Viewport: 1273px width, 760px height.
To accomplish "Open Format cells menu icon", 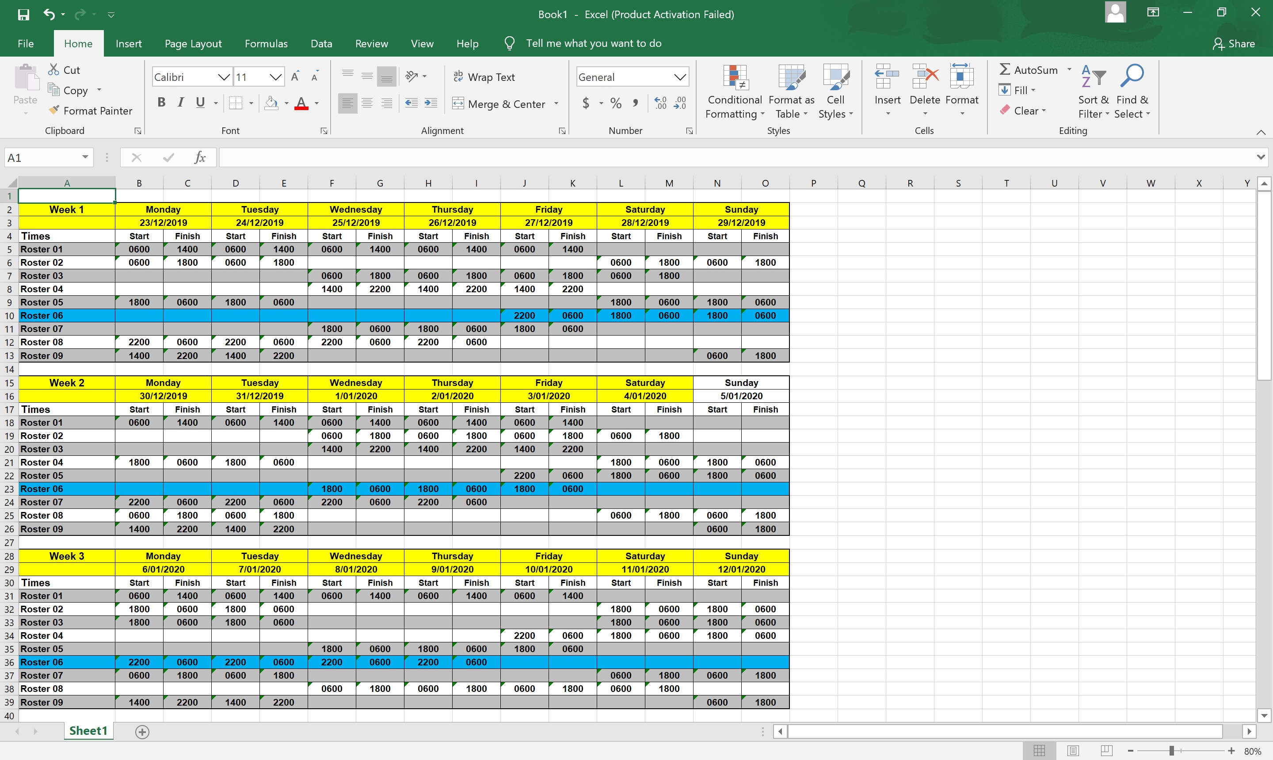I will (962, 77).
